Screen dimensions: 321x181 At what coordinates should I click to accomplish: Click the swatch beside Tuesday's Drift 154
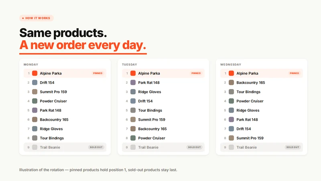[x=133, y=101]
